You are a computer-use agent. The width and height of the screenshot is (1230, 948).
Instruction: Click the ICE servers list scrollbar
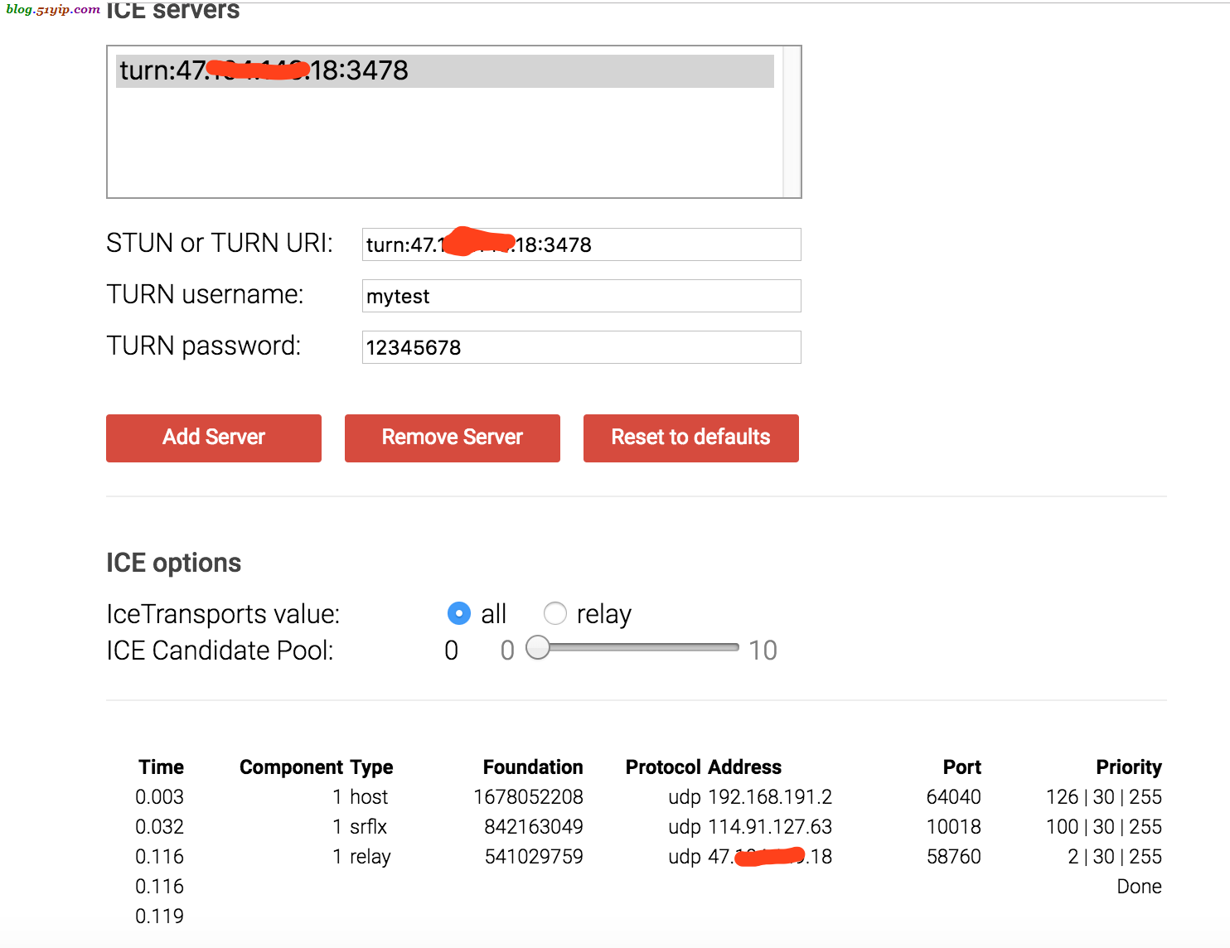point(792,122)
